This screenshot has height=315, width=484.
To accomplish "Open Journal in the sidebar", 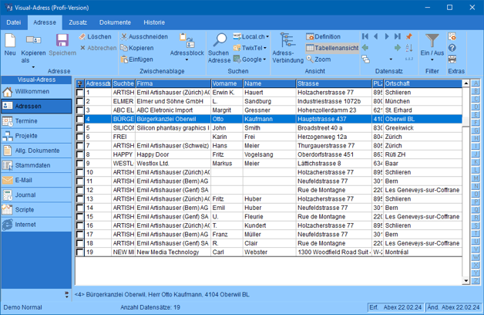I will point(36,195).
